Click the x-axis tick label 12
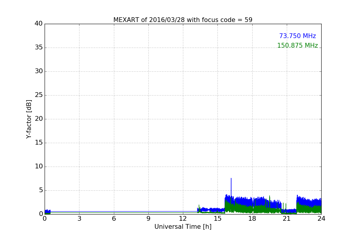Image resolution: width=357 pixels, height=238 pixels. tap(183, 219)
